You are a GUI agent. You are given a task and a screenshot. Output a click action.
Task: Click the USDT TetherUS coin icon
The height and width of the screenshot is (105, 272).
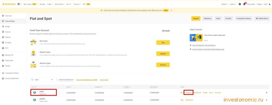35,93
